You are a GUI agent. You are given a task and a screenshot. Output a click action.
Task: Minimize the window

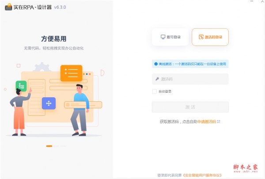(x=252, y=1)
